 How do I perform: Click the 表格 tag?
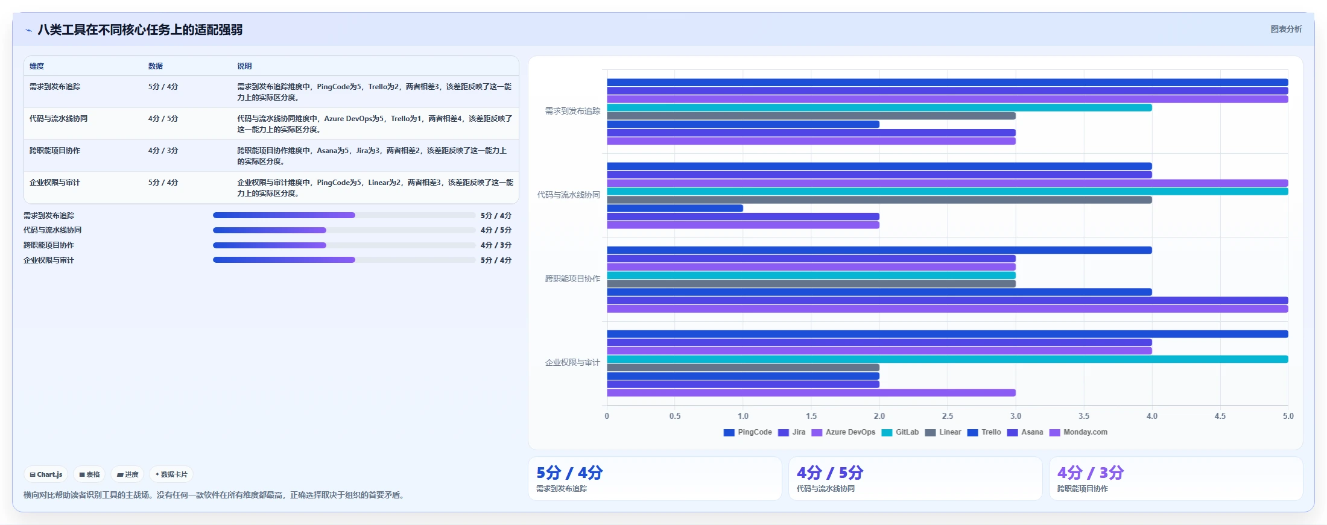point(89,474)
